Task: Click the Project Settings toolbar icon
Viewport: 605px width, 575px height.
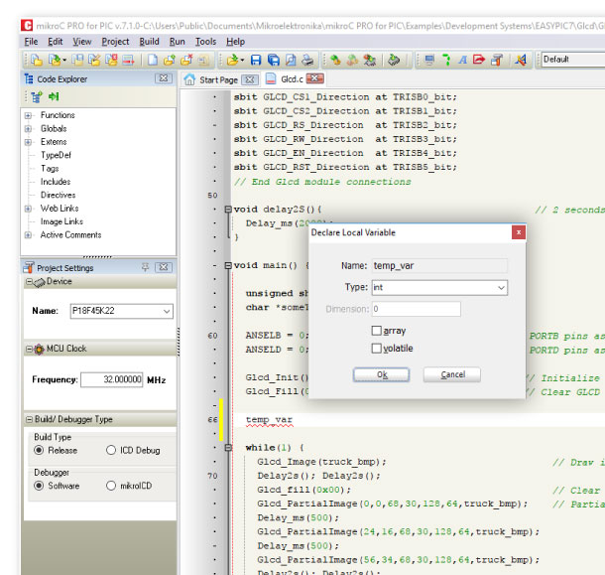Action: pos(497,60)
